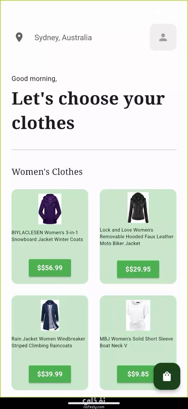Tap the nafezly.com watermark at bottom

pyautogui.click(x=94, y=403)
